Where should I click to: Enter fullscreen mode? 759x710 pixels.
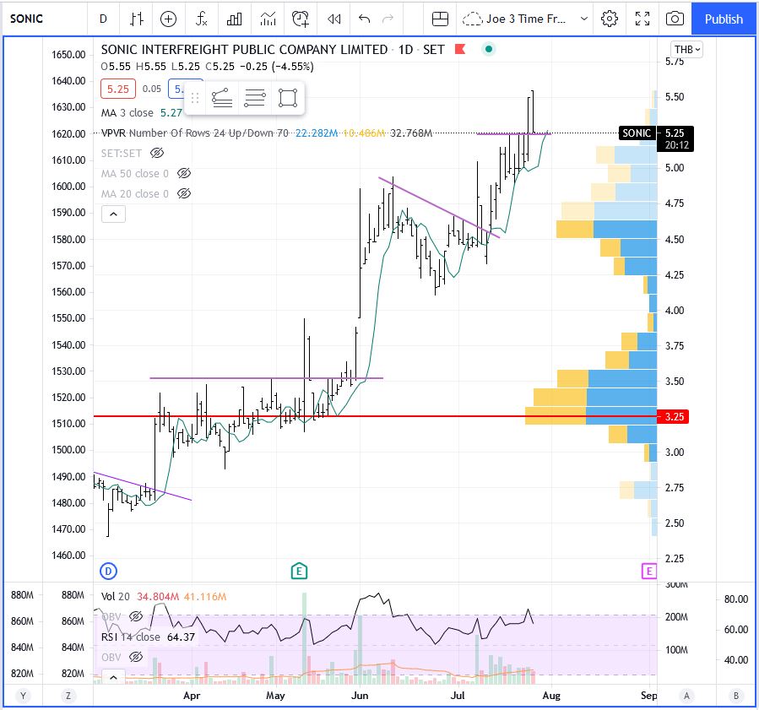point(642,19)
